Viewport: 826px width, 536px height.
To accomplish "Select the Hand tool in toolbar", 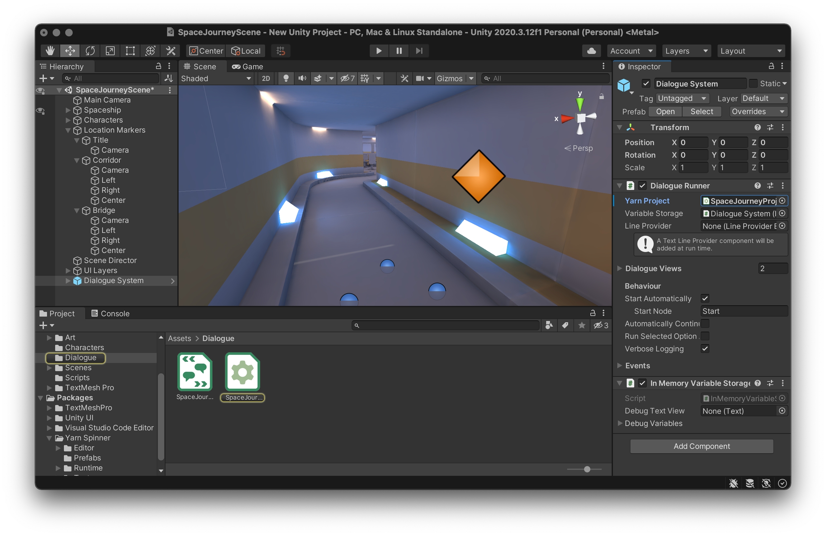I will click(x=50, y=51).
